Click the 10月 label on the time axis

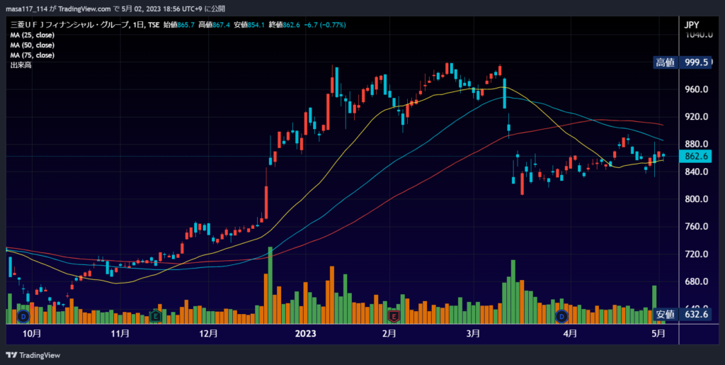pos(32,334)
